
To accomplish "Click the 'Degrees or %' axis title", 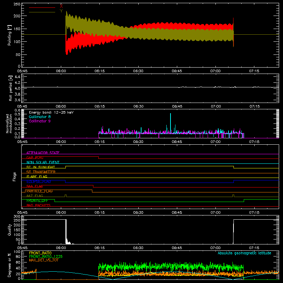I will (x=10, y=265).
